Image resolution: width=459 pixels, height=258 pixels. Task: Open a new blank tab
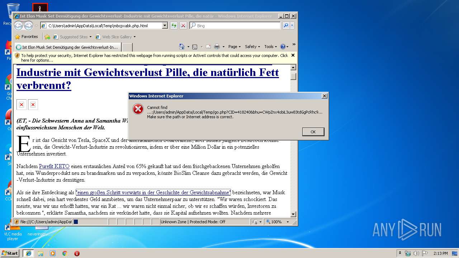point(127,47)
